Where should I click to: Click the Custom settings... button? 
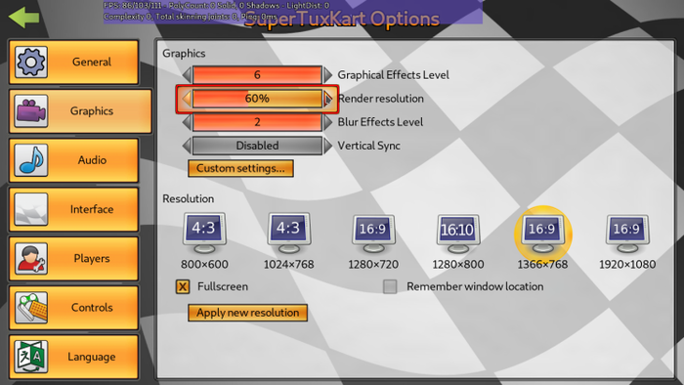coord(240,168)
